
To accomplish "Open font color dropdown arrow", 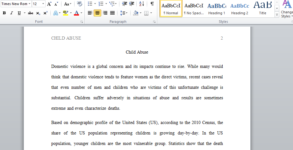I will [81, 13].
